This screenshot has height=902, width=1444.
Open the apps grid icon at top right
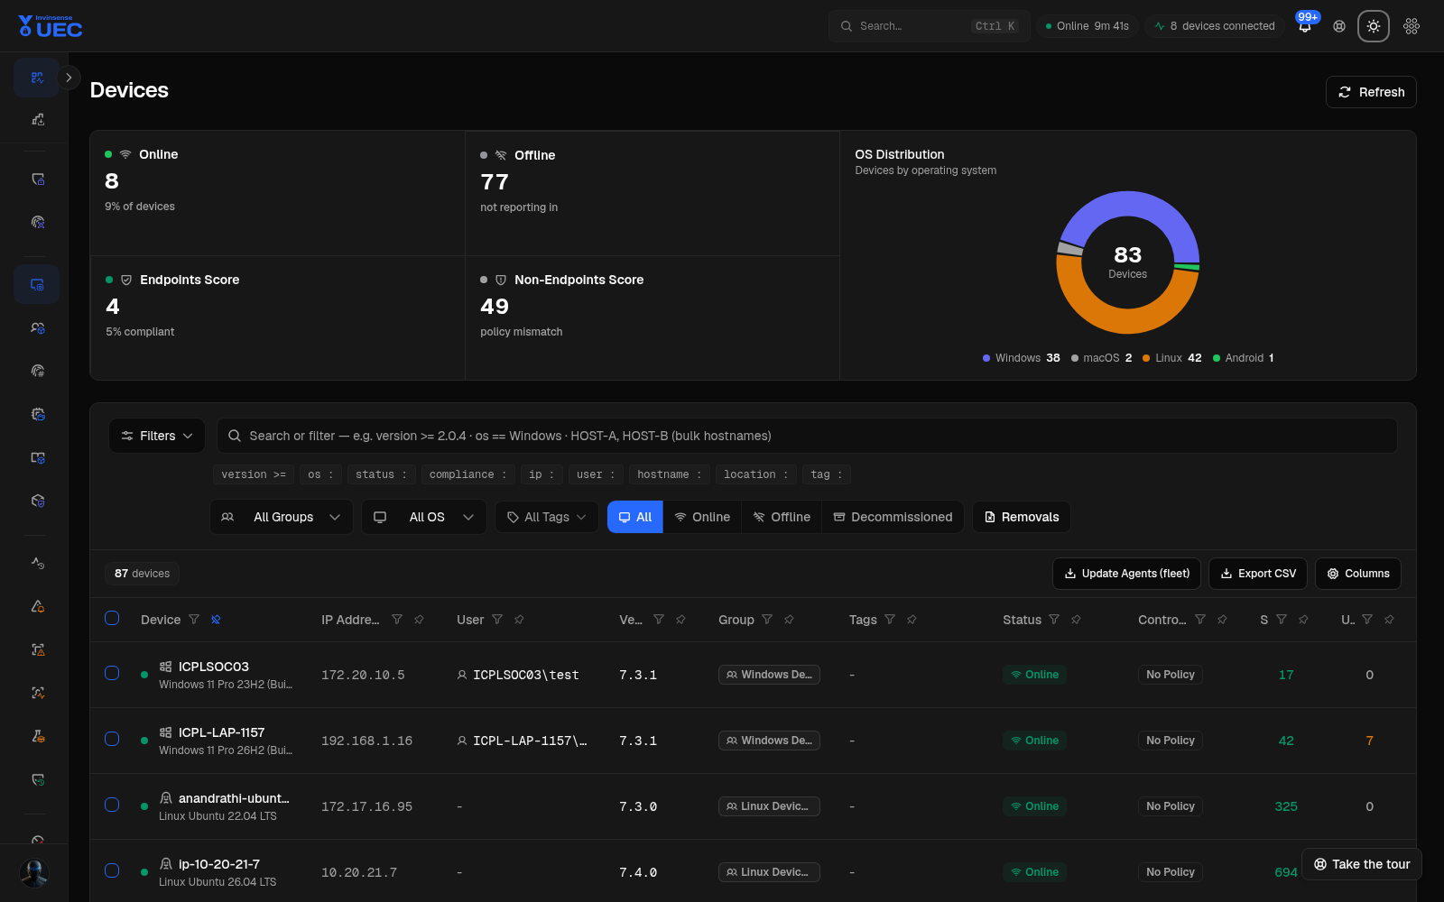tap(1412, 26)
